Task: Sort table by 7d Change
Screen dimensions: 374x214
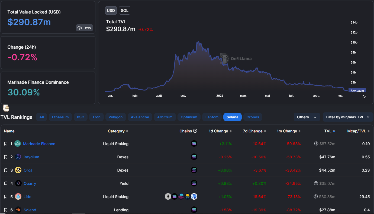Action: point(254,131)
